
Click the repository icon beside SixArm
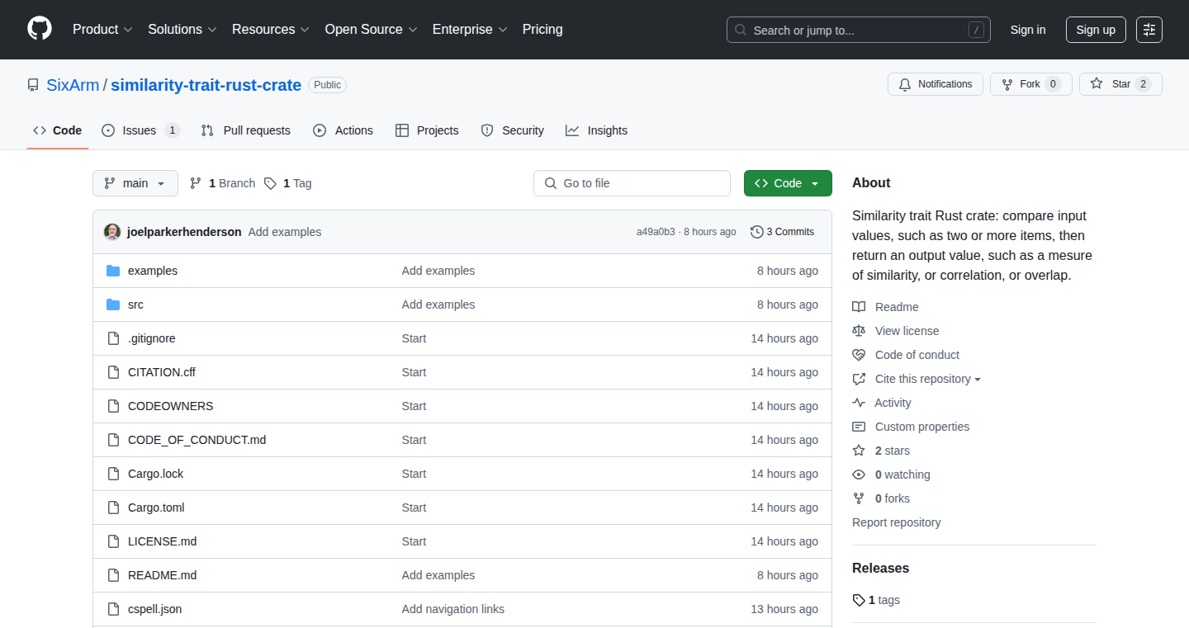[x=33, y=85]
